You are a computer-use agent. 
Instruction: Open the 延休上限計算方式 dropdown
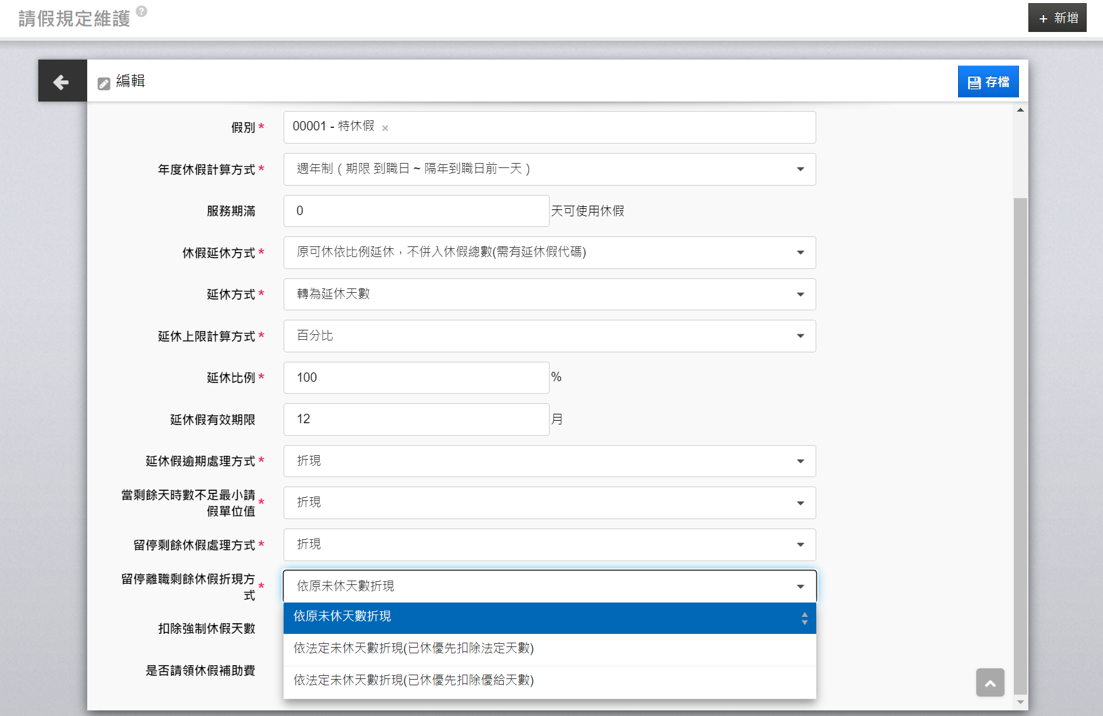point(549,336)
